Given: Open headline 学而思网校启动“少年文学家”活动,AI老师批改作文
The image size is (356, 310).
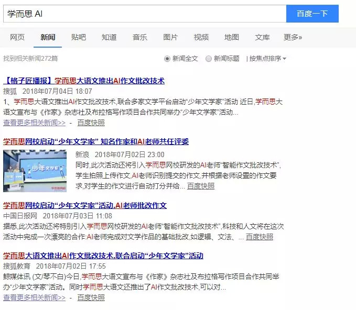Looking at the screenshot, I should [85, 205].
